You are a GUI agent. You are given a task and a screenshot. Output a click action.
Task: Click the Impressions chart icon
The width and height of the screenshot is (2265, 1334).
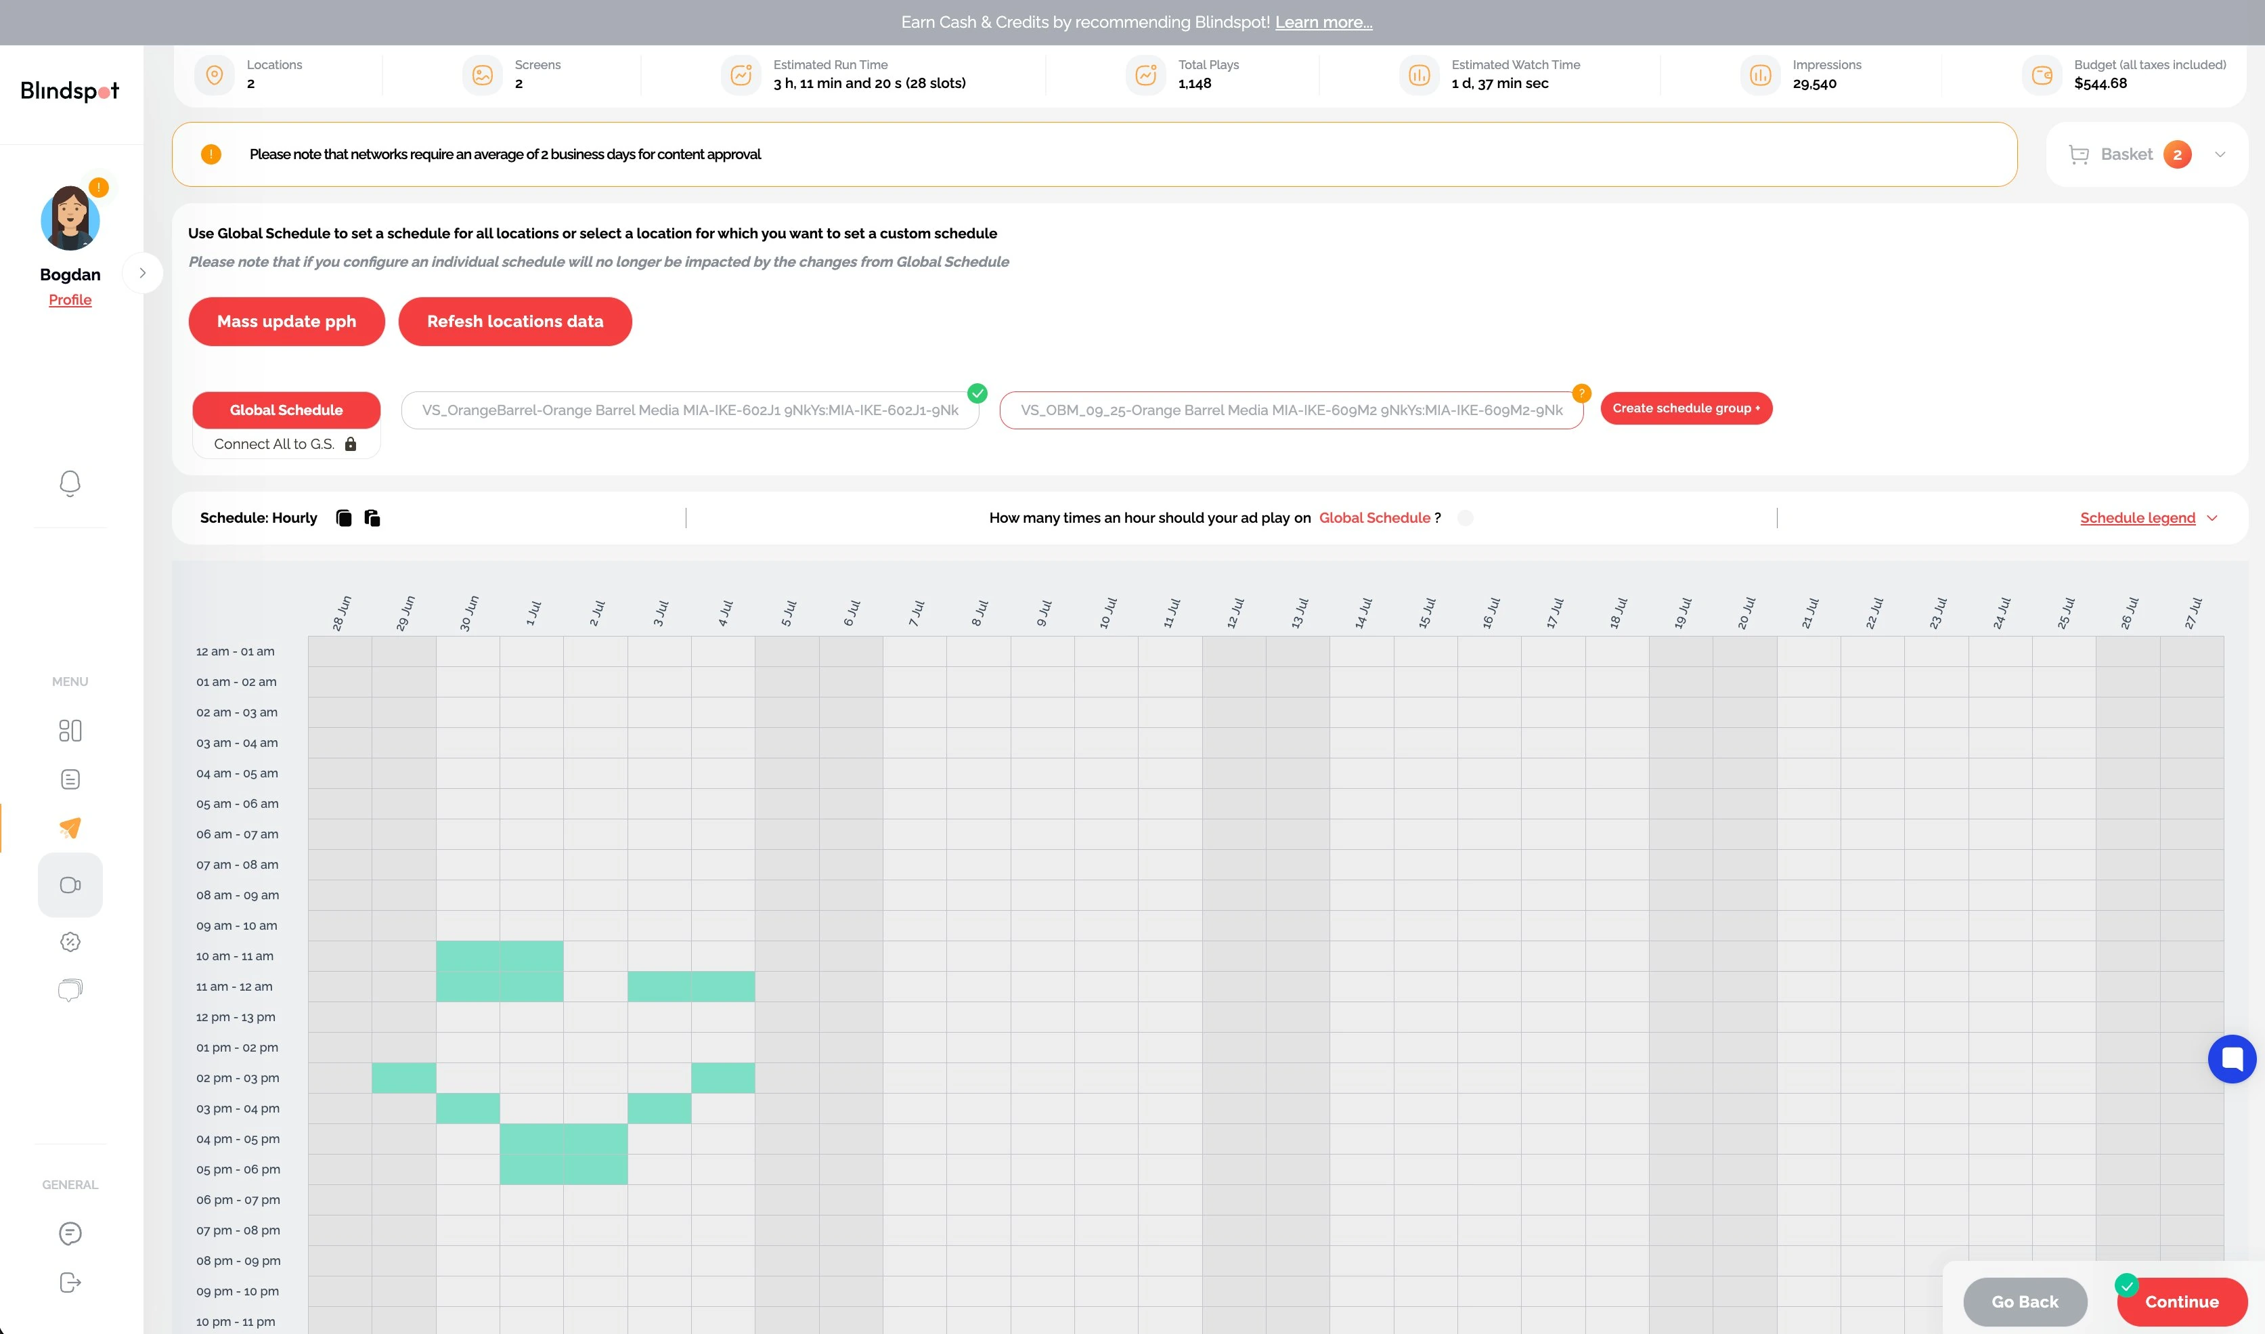tap(1761, 74)
